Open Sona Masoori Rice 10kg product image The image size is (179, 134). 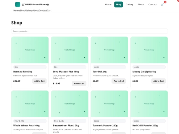click(70, 50)
